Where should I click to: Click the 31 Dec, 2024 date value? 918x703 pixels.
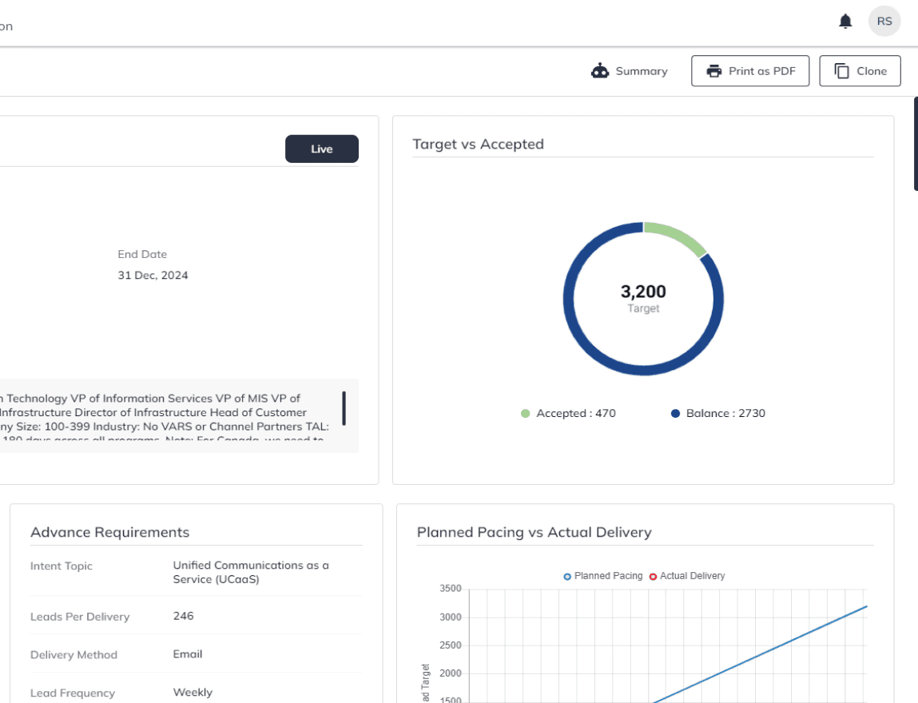[153, 275]
